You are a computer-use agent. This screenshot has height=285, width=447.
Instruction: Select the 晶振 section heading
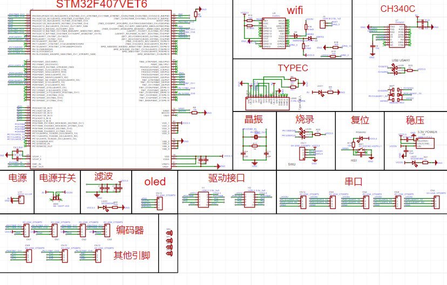click(253, 119)
